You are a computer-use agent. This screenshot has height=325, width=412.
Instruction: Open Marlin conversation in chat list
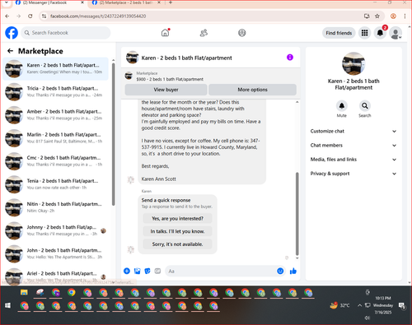tap(55, 138)
